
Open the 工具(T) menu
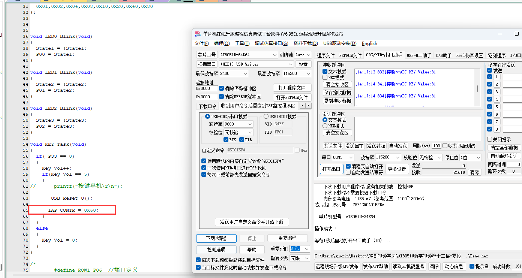point(242,43)
